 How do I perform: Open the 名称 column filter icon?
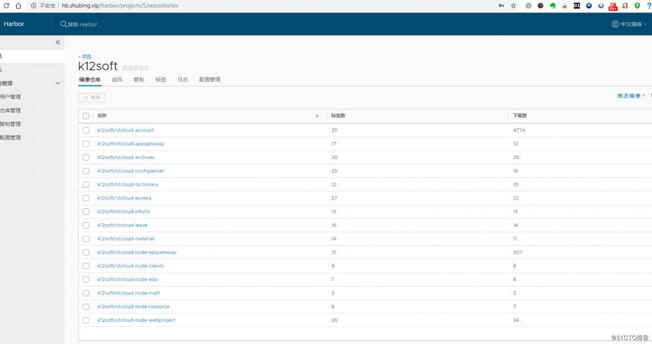(317, 117)
